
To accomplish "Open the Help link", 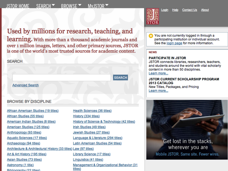I will pos(175,10).
